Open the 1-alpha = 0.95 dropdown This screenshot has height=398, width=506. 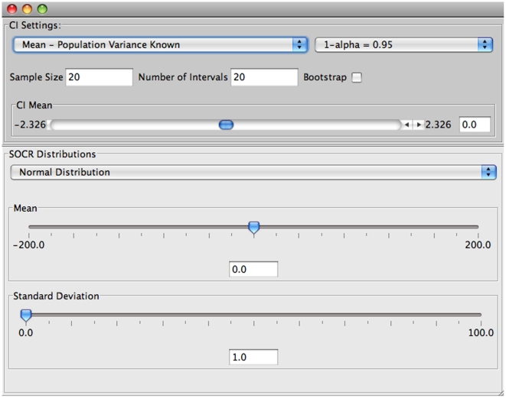[403, 45]
